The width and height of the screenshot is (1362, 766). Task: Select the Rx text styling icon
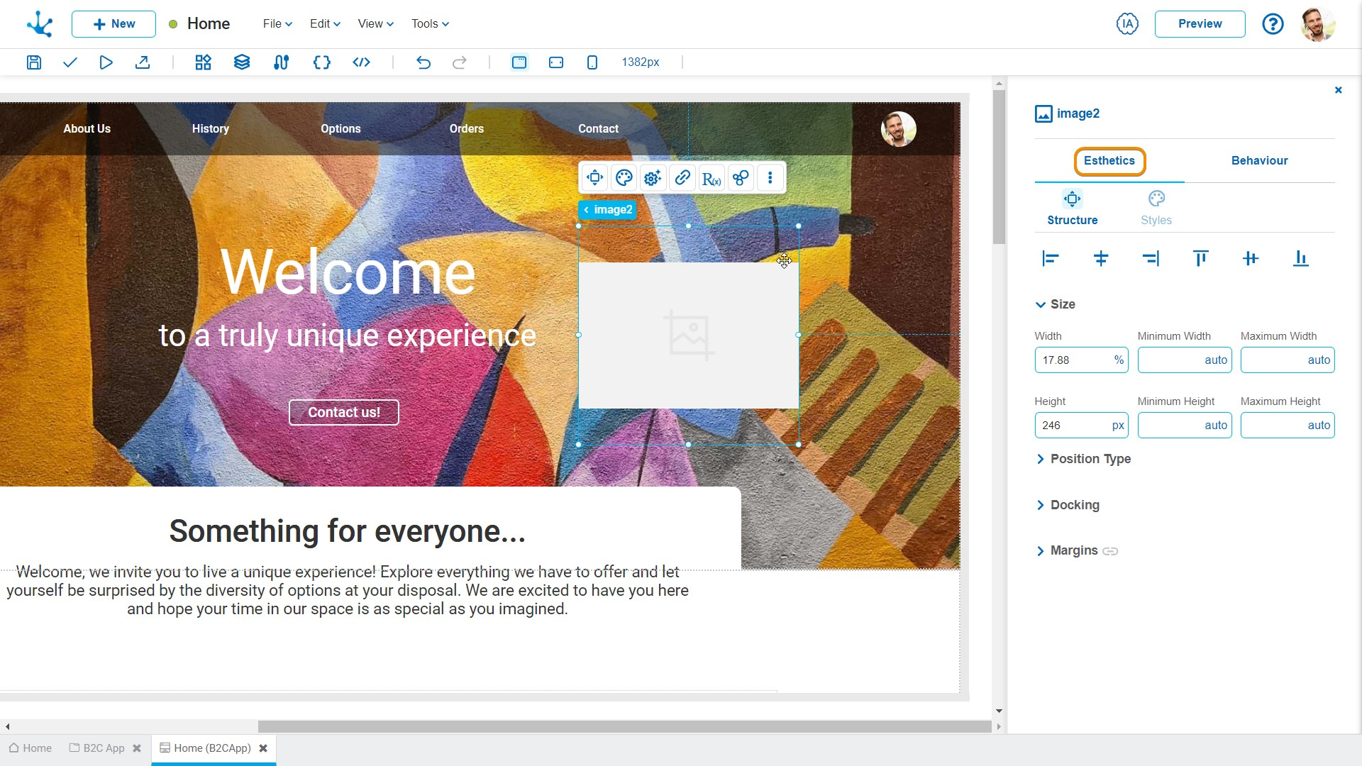(x=711, y=178)
